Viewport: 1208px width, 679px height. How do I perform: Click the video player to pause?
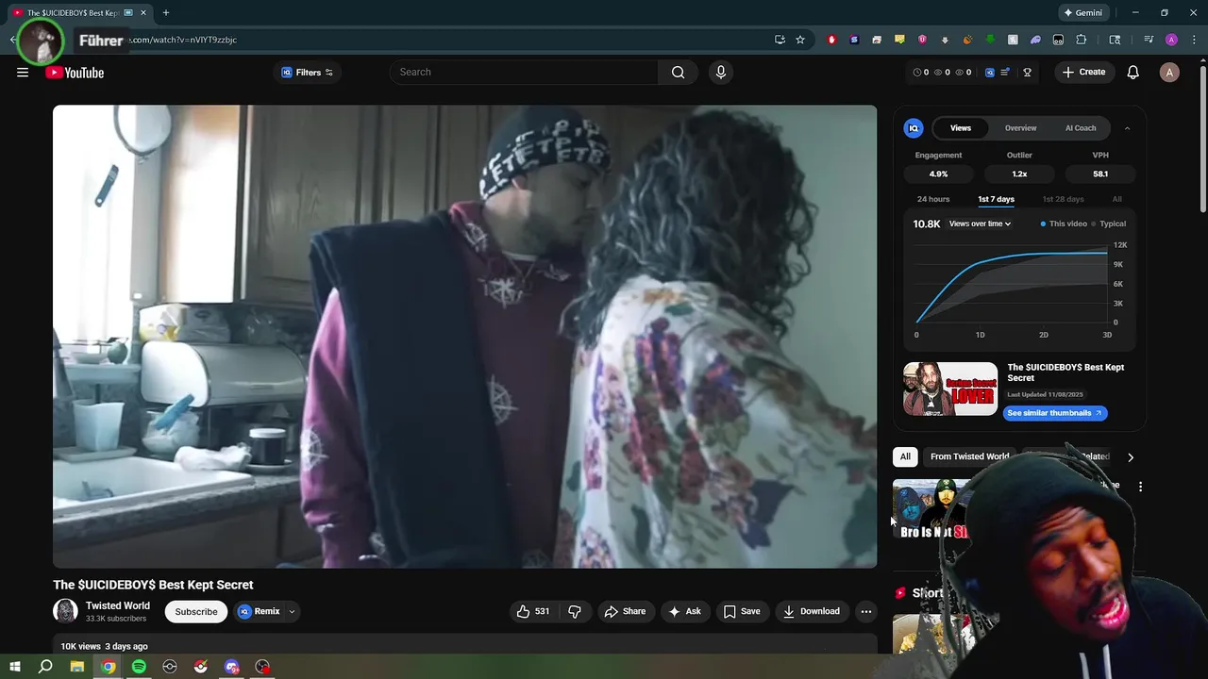point(464,336)
